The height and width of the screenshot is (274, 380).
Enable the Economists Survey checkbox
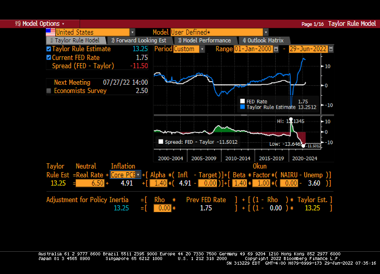point(49,91)
